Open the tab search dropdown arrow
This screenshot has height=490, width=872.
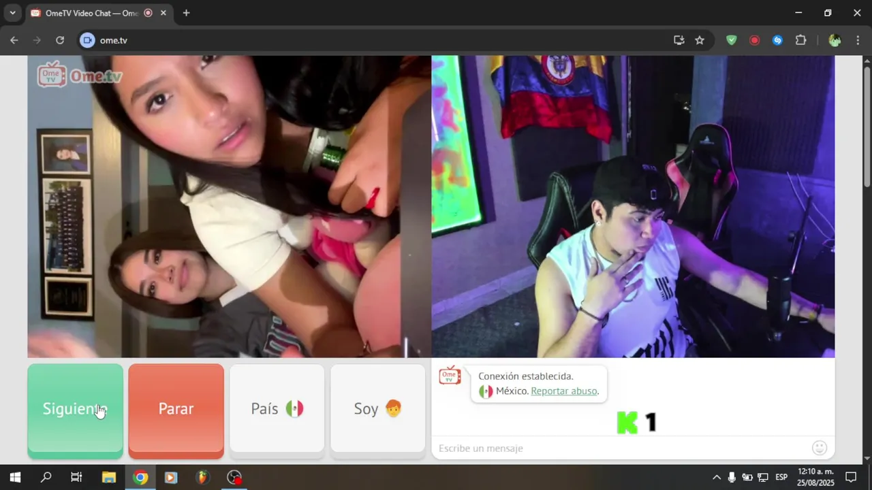12,13
